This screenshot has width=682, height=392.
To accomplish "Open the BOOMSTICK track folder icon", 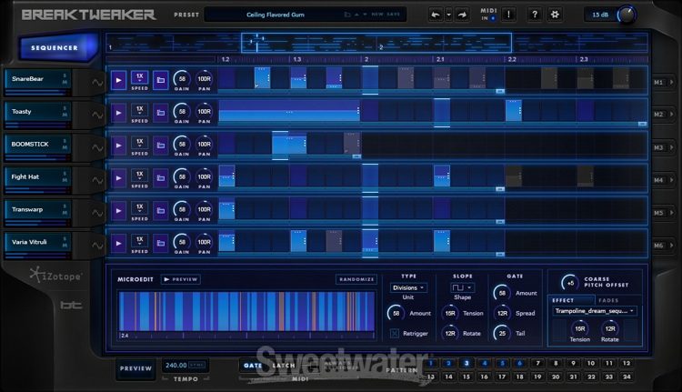I will tap(160, 146).
